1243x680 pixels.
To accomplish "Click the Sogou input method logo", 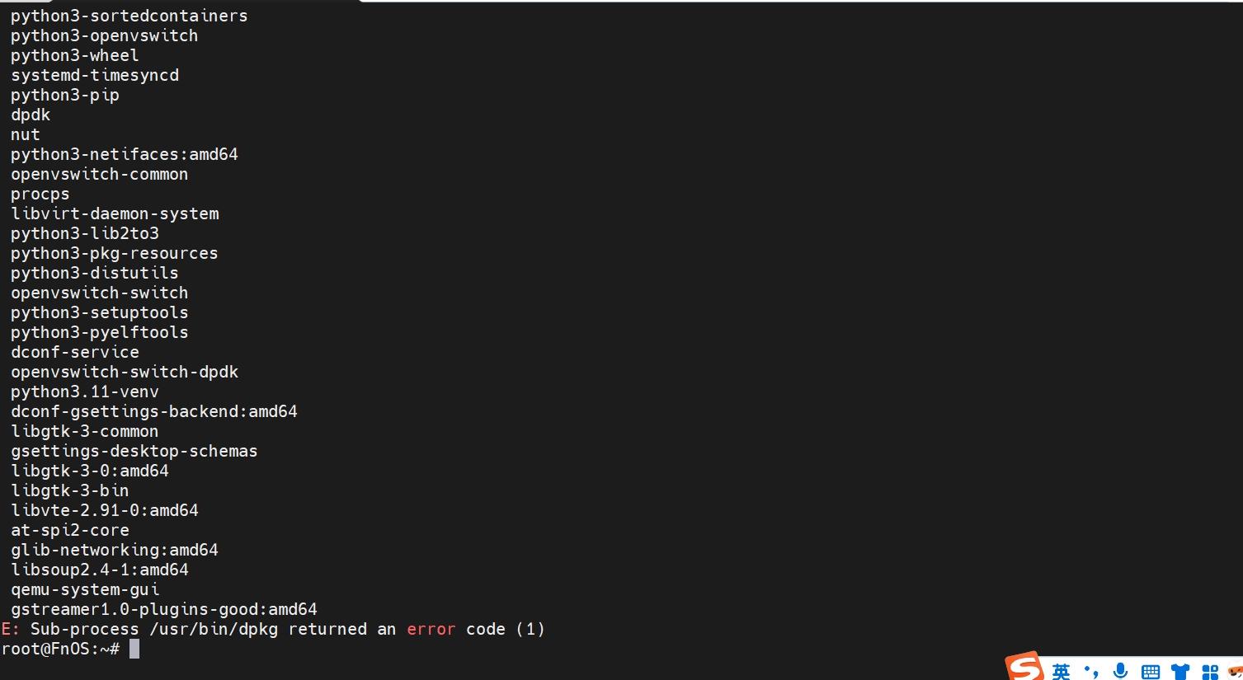I will pos(1024,667).
